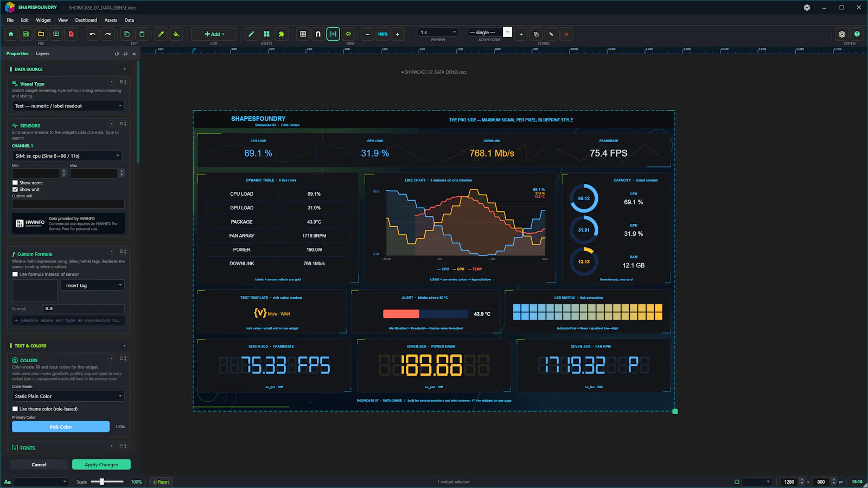Open the Data menu
Screen dimensions: 868x488
pos(129,20)
